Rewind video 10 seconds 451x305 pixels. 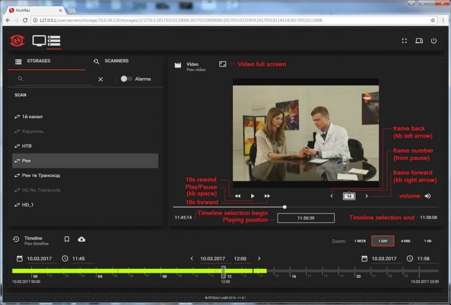238,196
